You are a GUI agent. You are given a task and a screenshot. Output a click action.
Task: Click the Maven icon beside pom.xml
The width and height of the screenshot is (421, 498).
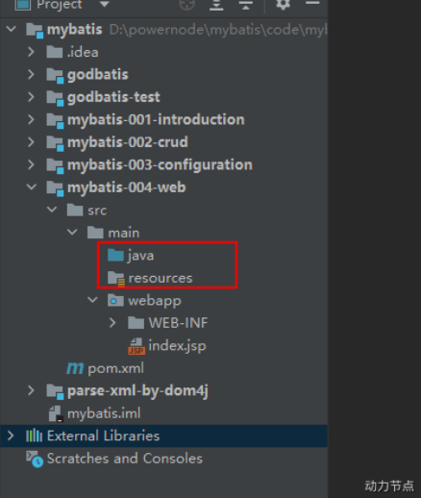coord(75,368)
